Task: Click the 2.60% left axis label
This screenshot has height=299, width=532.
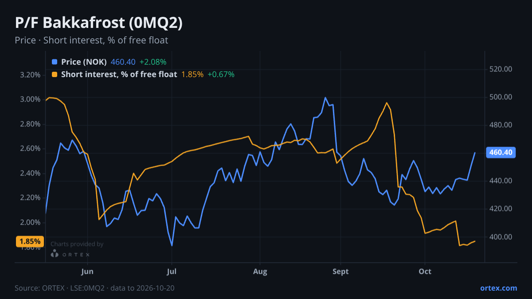Action: [x=30, y=148]
